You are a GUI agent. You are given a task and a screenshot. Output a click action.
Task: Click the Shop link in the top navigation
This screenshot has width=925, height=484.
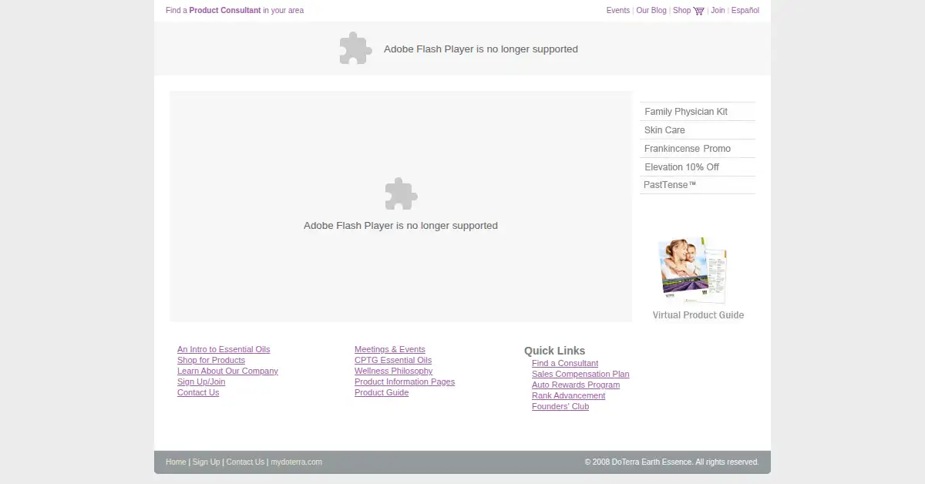[x=681, y=11]
